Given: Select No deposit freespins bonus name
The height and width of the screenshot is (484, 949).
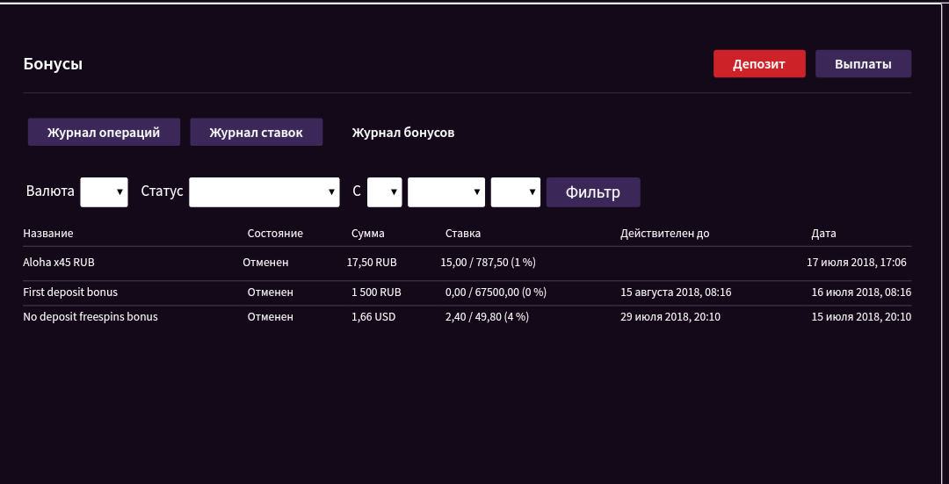Looking at the screenshot, I should (91, 316).
